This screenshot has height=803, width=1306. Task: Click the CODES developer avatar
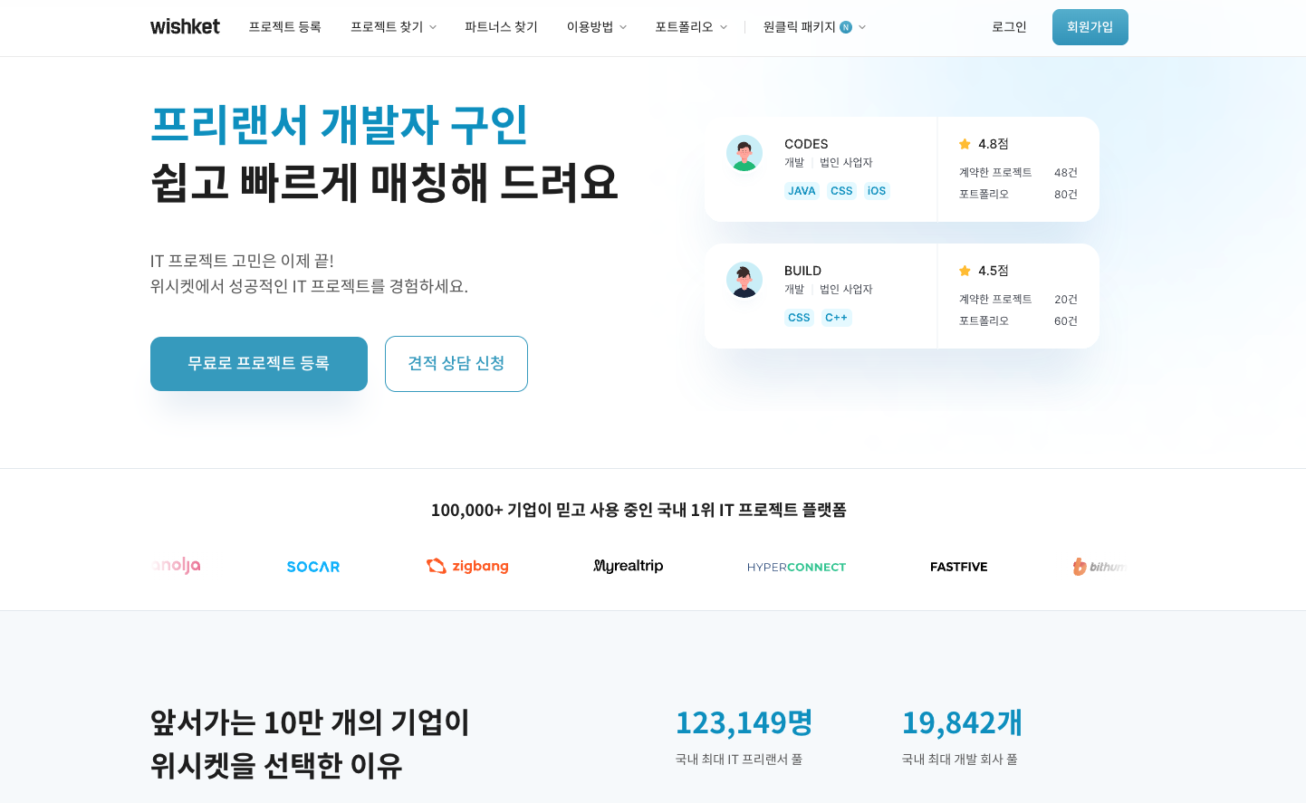point(744,153)
